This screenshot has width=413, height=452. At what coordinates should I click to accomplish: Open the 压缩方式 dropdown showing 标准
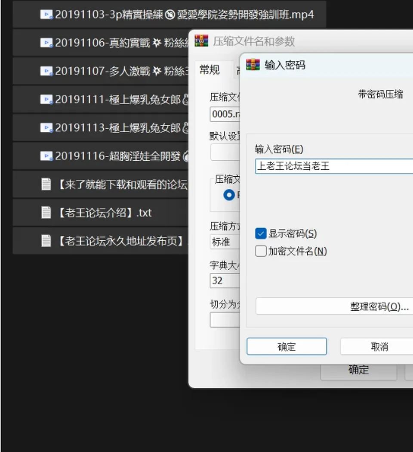[225, 242]
